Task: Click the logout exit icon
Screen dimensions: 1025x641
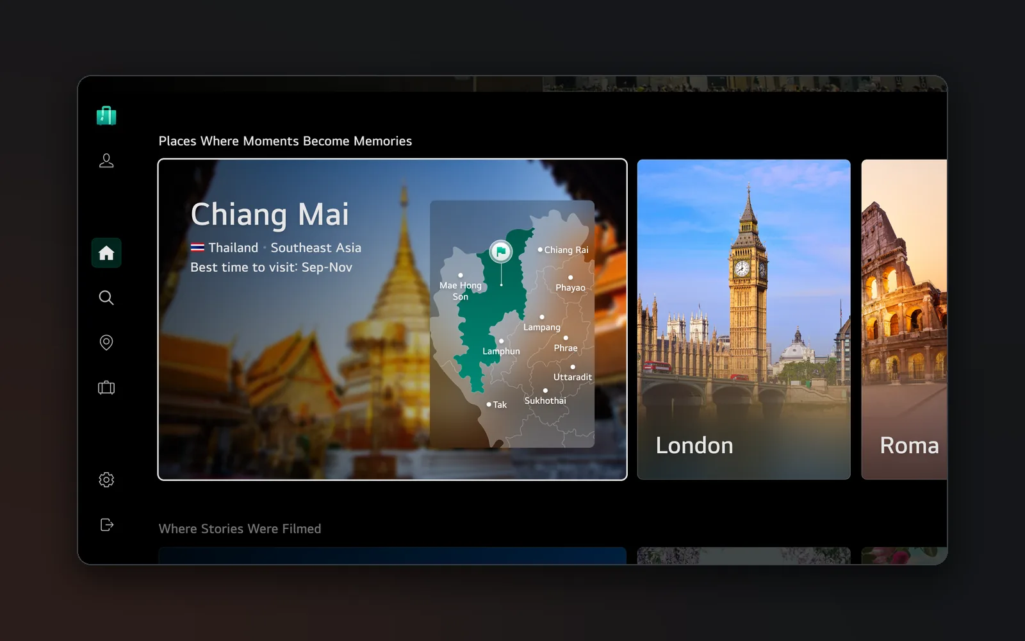Action: point(107,525)
